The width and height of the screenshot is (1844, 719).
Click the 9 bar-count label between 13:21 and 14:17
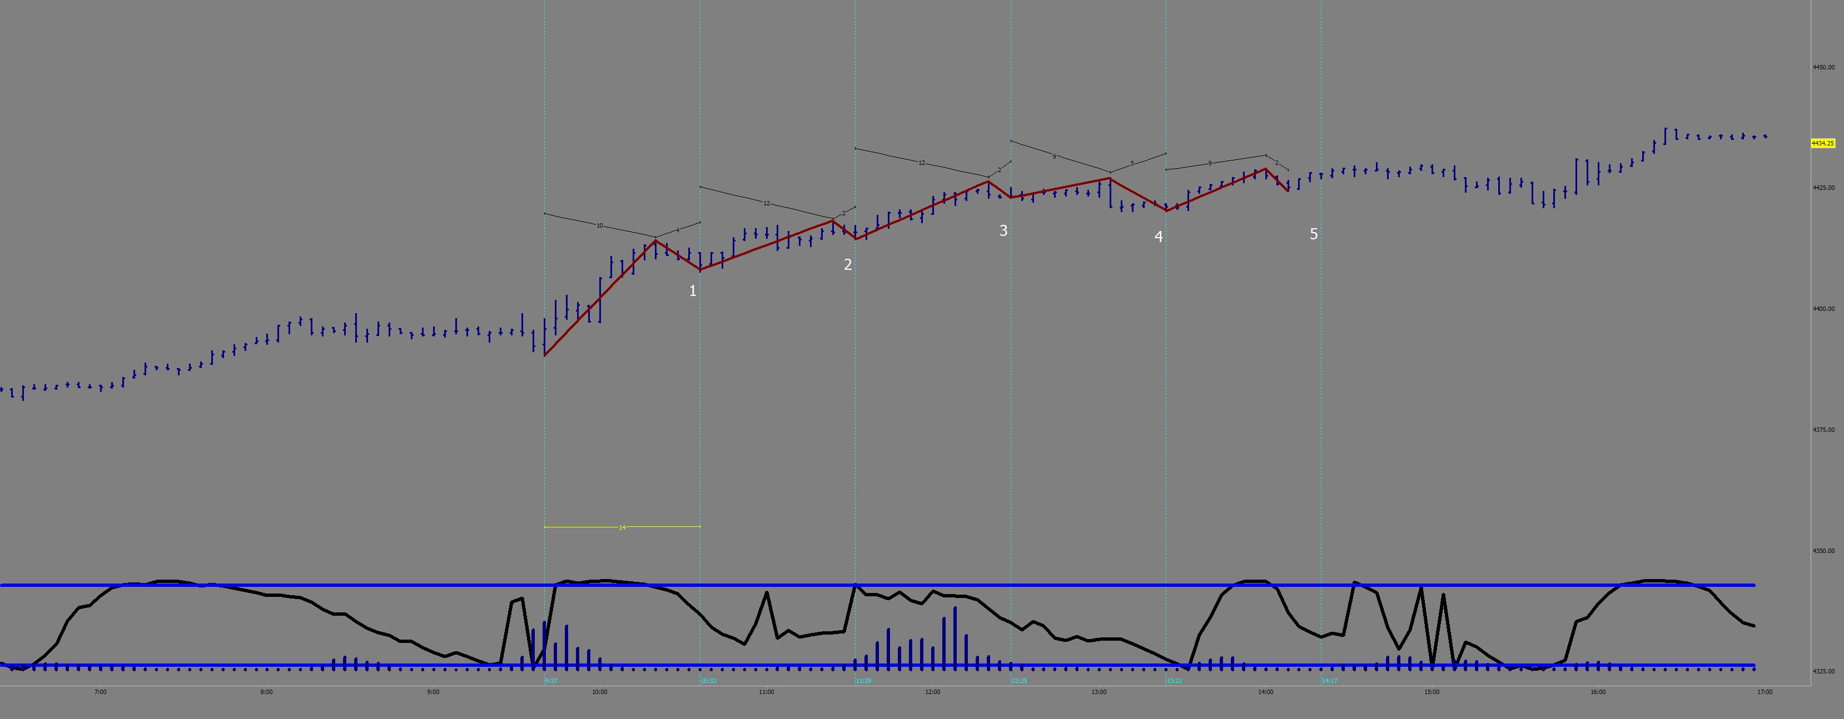tap(1210, 164)
